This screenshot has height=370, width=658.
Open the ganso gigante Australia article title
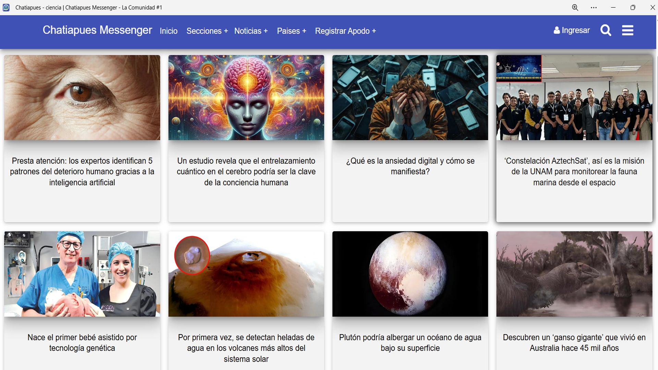coord(574,343)
